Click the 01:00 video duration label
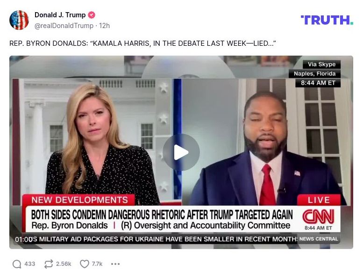The height and width of the screenshot is (278, 363). 24,239
